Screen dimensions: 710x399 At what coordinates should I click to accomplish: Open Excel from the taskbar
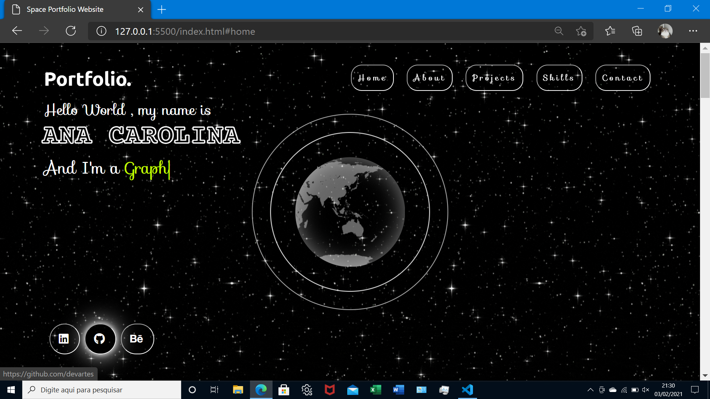point(376,389)
